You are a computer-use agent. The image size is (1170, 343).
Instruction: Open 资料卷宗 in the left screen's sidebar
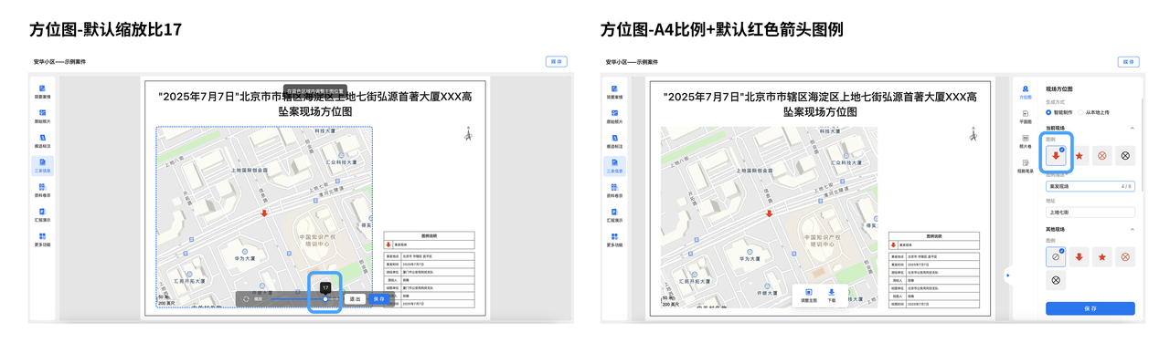42,191
